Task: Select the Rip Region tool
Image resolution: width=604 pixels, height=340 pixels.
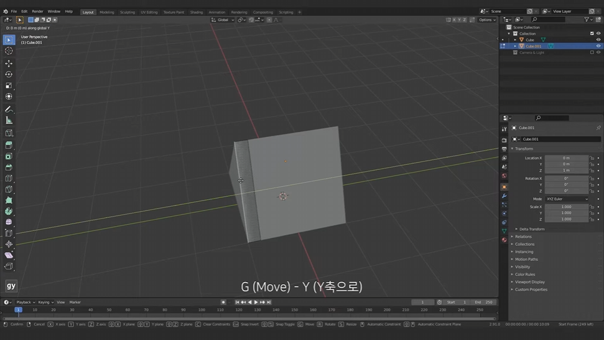Action: point(9,267)
